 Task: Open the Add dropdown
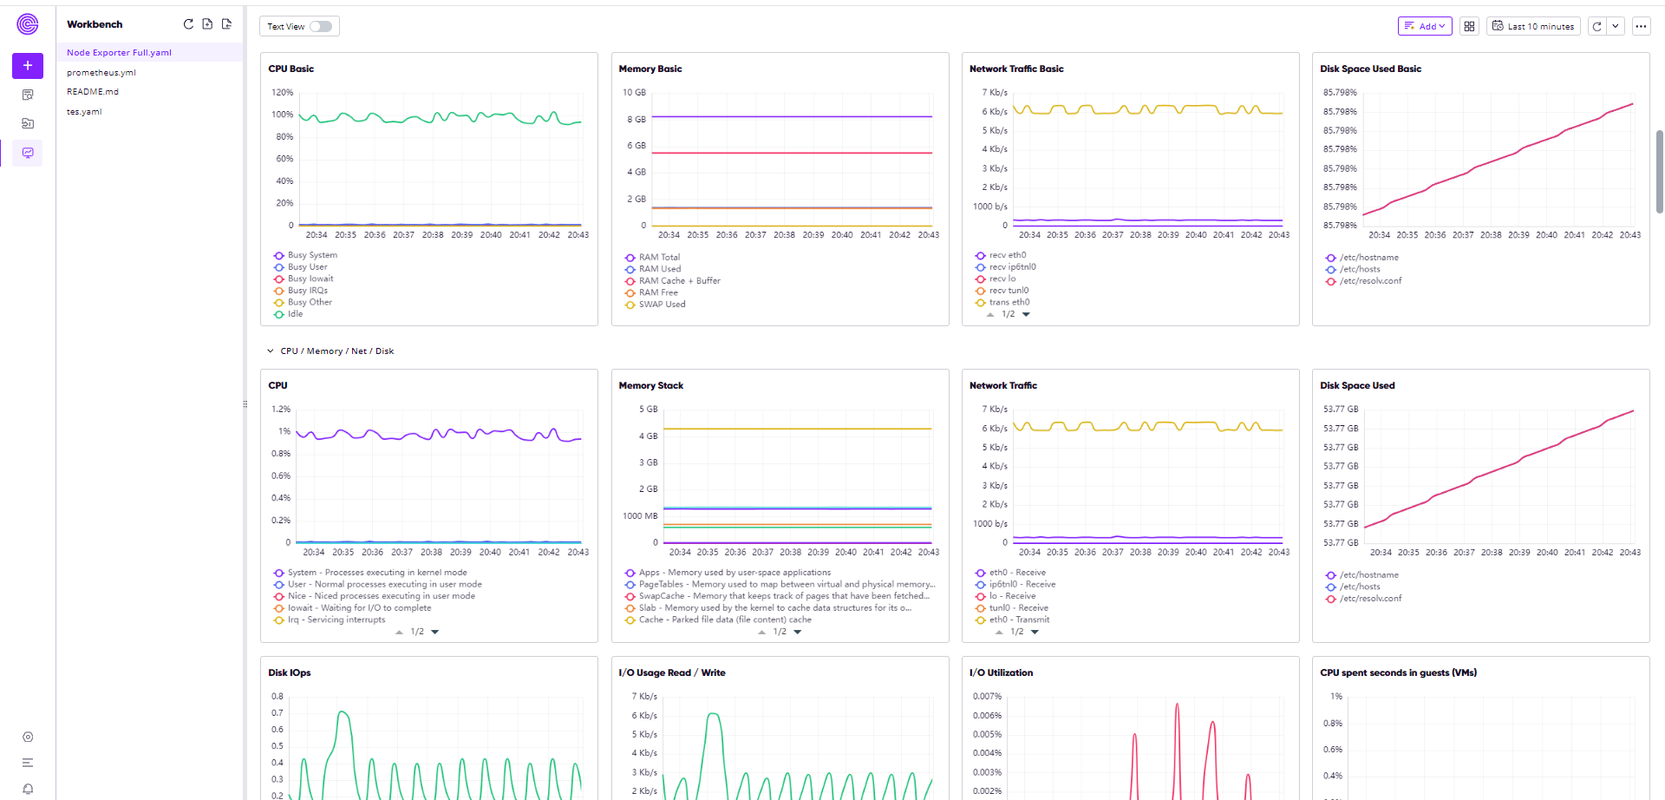[1425, 26]
